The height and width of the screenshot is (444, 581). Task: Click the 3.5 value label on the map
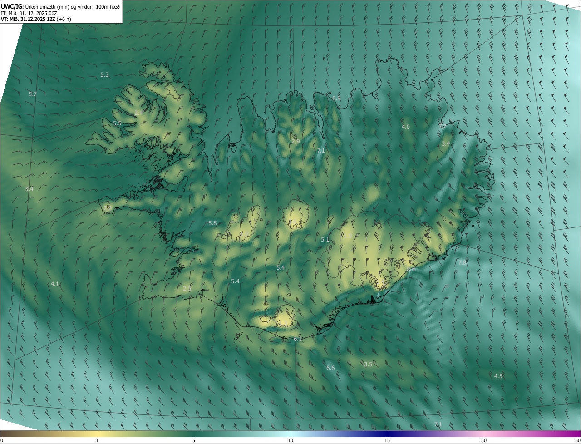[x=368, y=364]
